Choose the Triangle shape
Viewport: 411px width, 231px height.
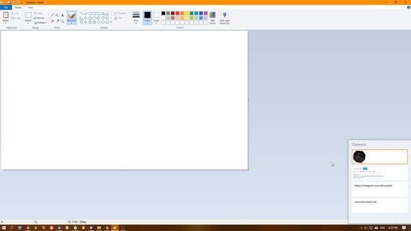(107, 13)
